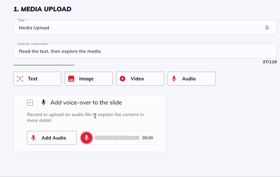Click the 00:00 recording timer
The width and height of the screenshot is (280, 177).
point(147,138)
